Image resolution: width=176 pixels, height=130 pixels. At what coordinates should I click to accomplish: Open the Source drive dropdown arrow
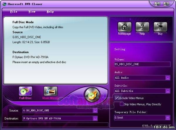[x=95, y=111]
